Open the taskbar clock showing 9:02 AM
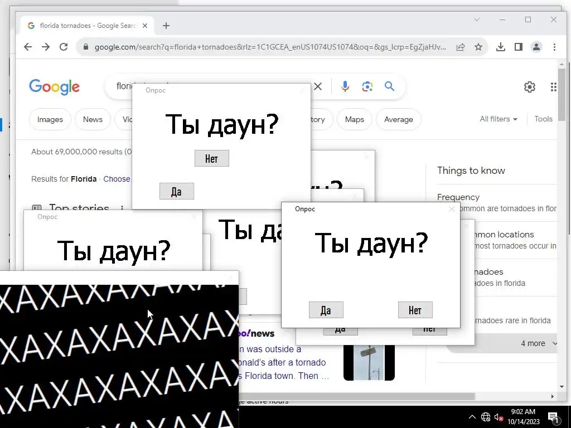The width and height of the screenshot is (571, 428). click(523, 417)
